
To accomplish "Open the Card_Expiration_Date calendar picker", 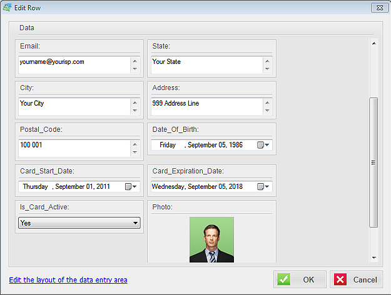I will point(263,186).
